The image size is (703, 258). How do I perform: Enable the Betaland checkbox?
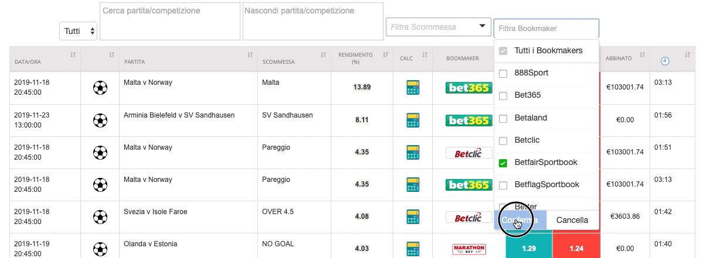(x=503, y=119)
